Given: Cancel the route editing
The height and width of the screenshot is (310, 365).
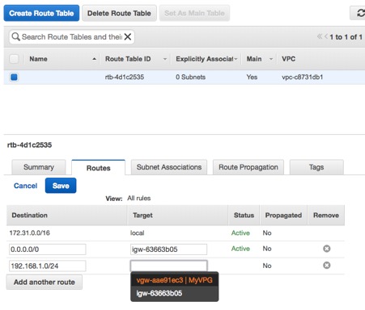Looking at the screenshot, I should pos(26,186).
